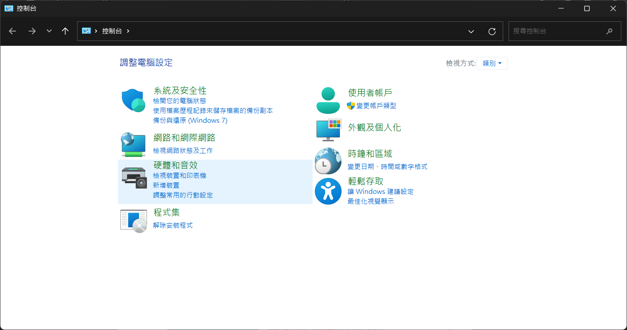Open 程式集 category heading
The height and width of the screenshot is (330, 627).
[167, 213]
